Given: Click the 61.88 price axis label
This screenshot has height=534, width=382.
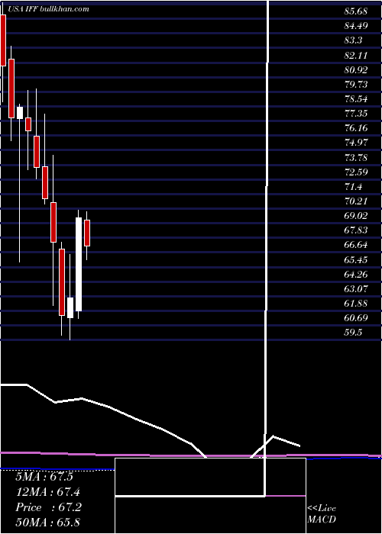Looking at the screenshot, I should [x=356, y=304].
